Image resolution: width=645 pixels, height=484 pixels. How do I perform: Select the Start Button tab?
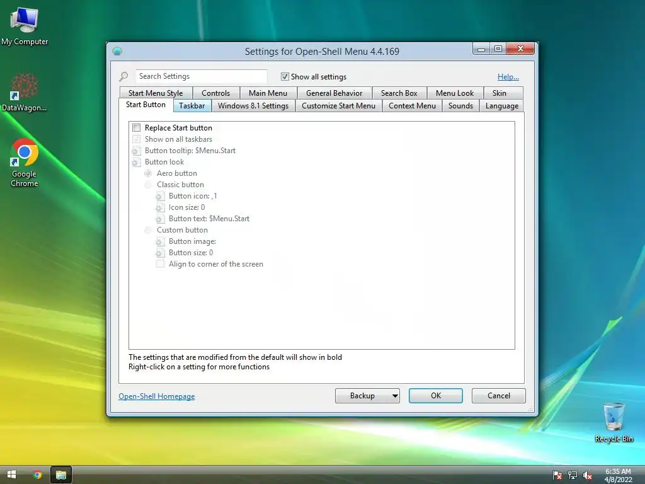click(x=146, y=105)
